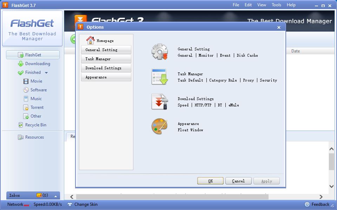337x210 pixels.
Task: Click the Date column header
Action: point(296,51)
